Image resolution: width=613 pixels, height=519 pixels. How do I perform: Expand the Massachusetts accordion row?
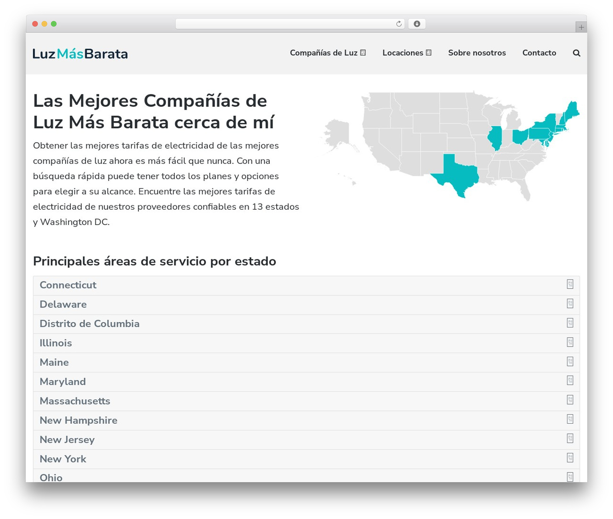[306, 401]
